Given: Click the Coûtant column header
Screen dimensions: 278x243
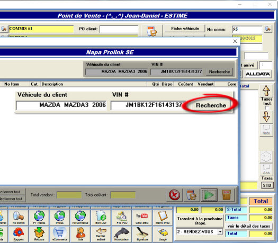Looking at the screenshot, I should click(x=184, y=84).
